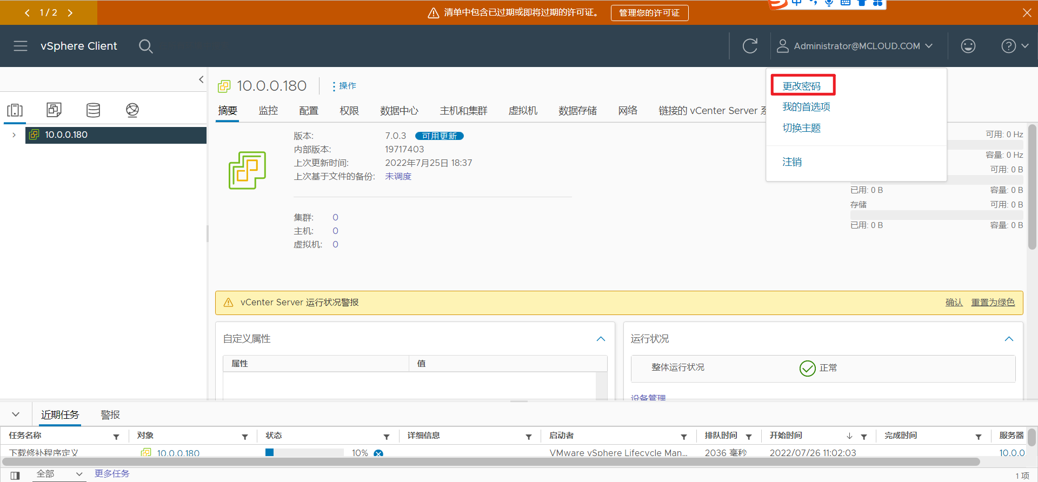
Task: Collapse the navigation sidebar
Action: pos(201,79)
